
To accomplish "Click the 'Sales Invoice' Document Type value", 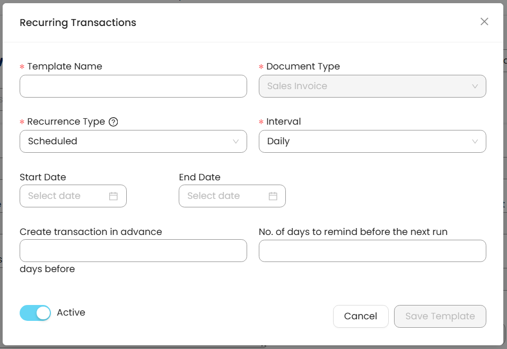I will 297,86.
